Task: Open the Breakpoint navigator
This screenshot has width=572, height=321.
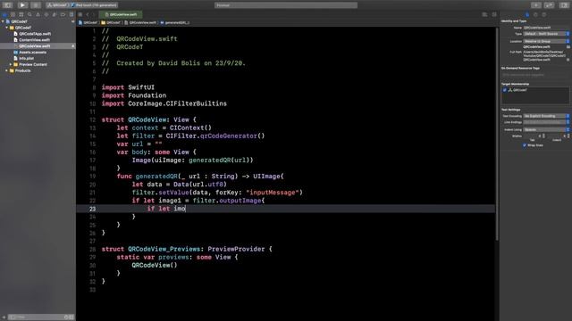Action: pos(63,14)
